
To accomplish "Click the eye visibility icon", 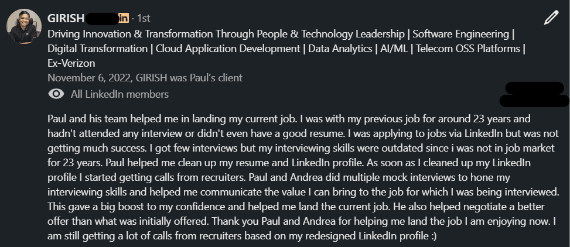I will point(57,94).
